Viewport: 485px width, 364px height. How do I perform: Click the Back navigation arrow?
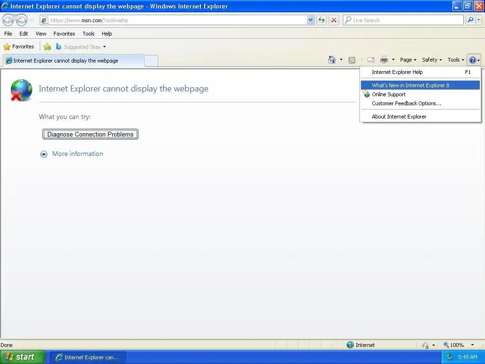(x=9, y=20)
